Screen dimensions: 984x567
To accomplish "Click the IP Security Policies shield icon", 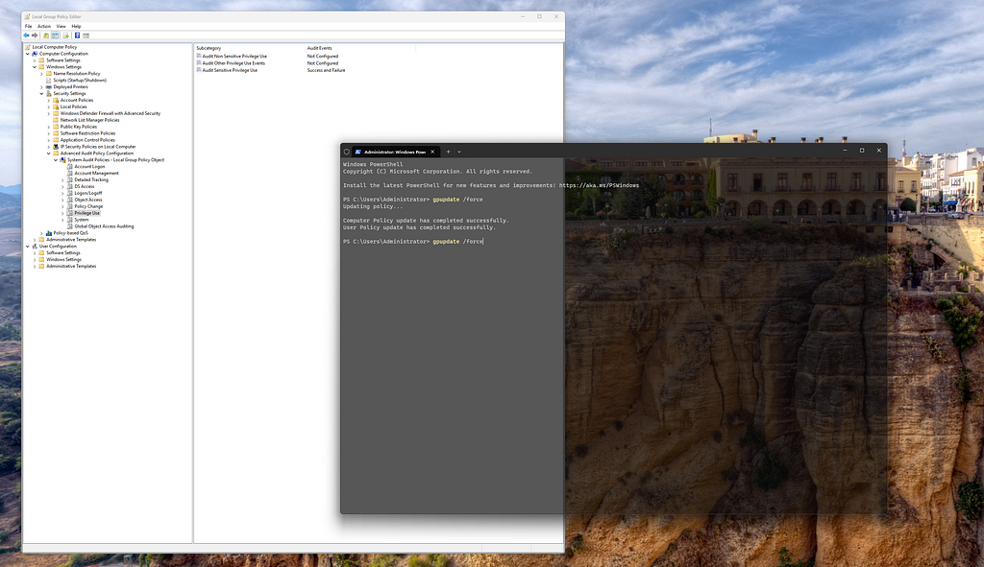I will pyautogui.click(x=56, y=147).
